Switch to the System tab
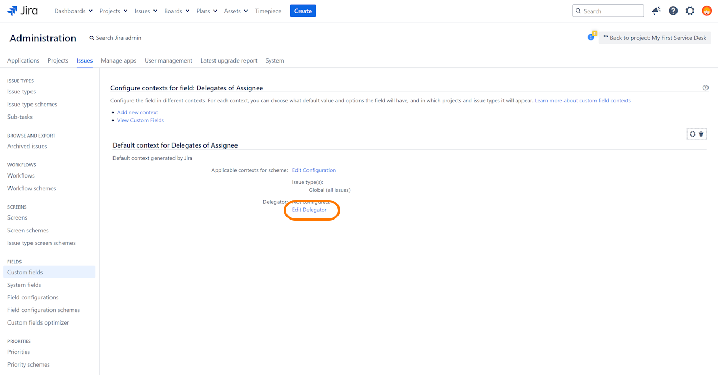This screenshot has width=718, height=375. point(274,60)
